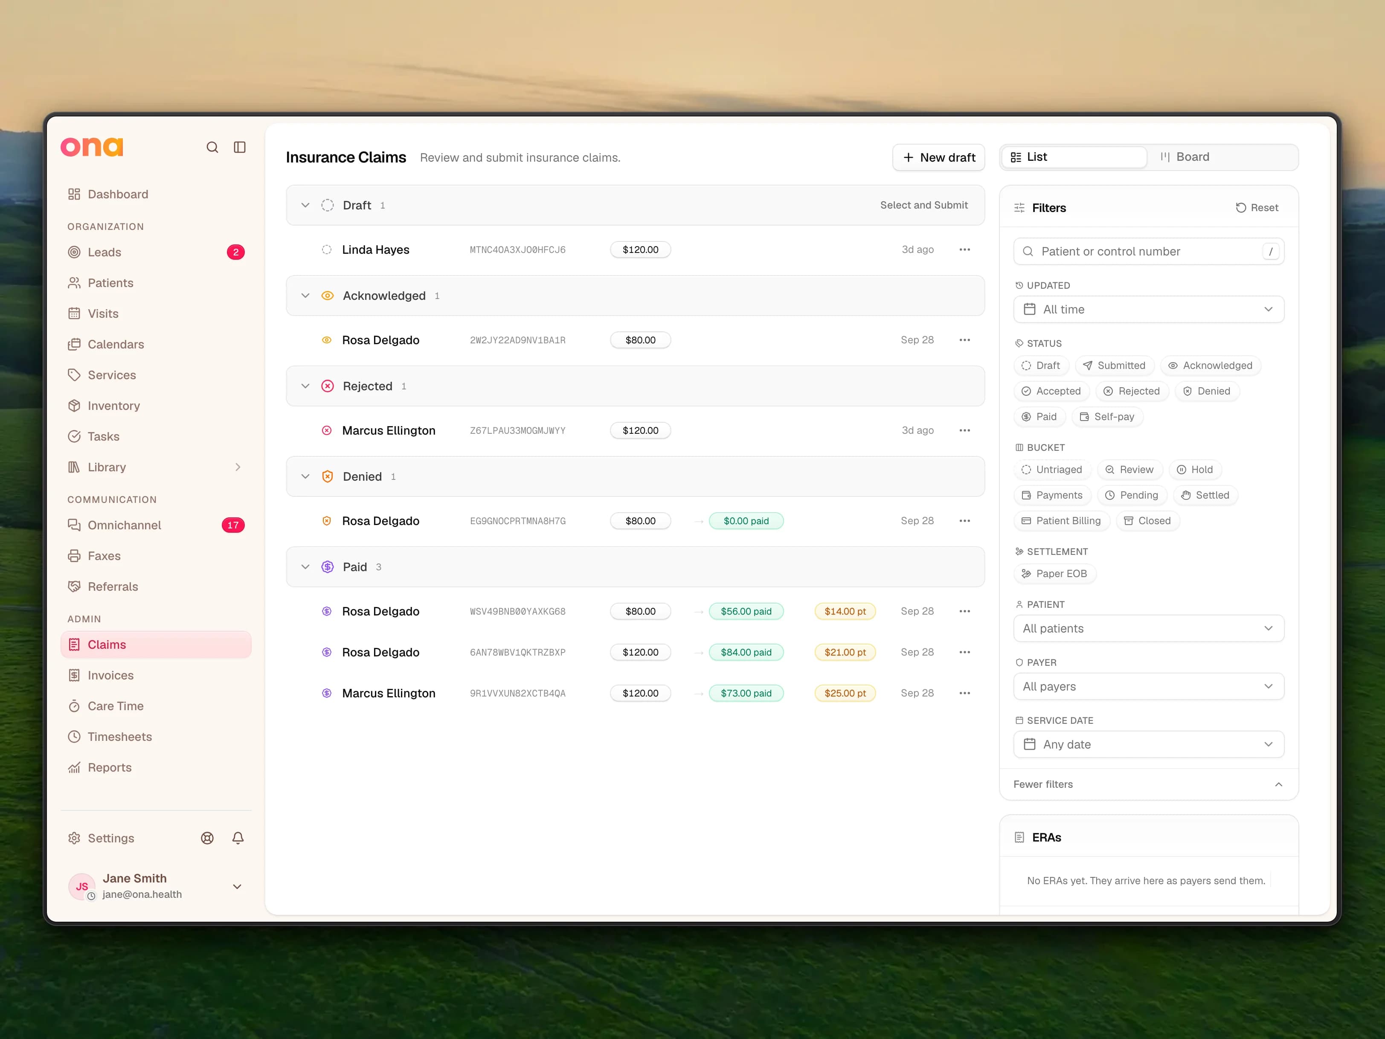Open more options for Marcus Ellington rejected claim
Viewport: 1385px width, 1039px height.
[965, 431]
